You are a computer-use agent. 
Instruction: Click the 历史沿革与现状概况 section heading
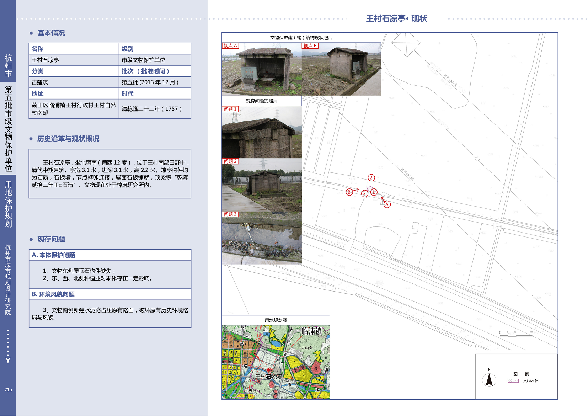tap(68, 139)
